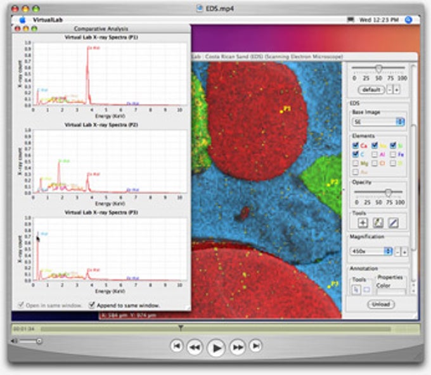The height and width of the screenshot is (375, 431).
Task: Adjust the Opacity slider handle
Action: tap(388, 193)
